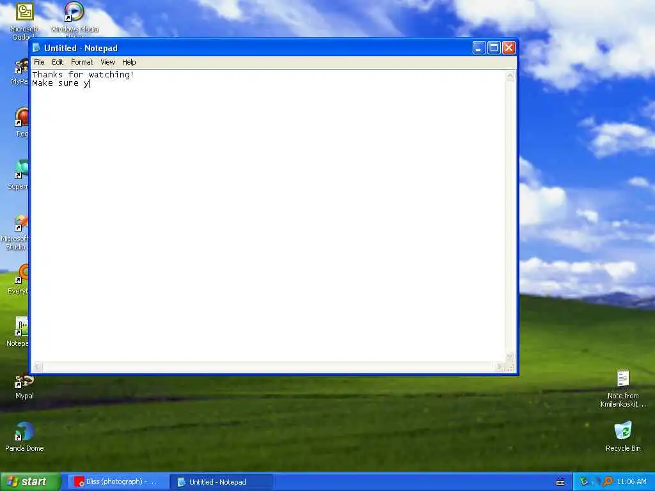Switch to Bliss (photograph) taskbar window

[x=117, y=482]
